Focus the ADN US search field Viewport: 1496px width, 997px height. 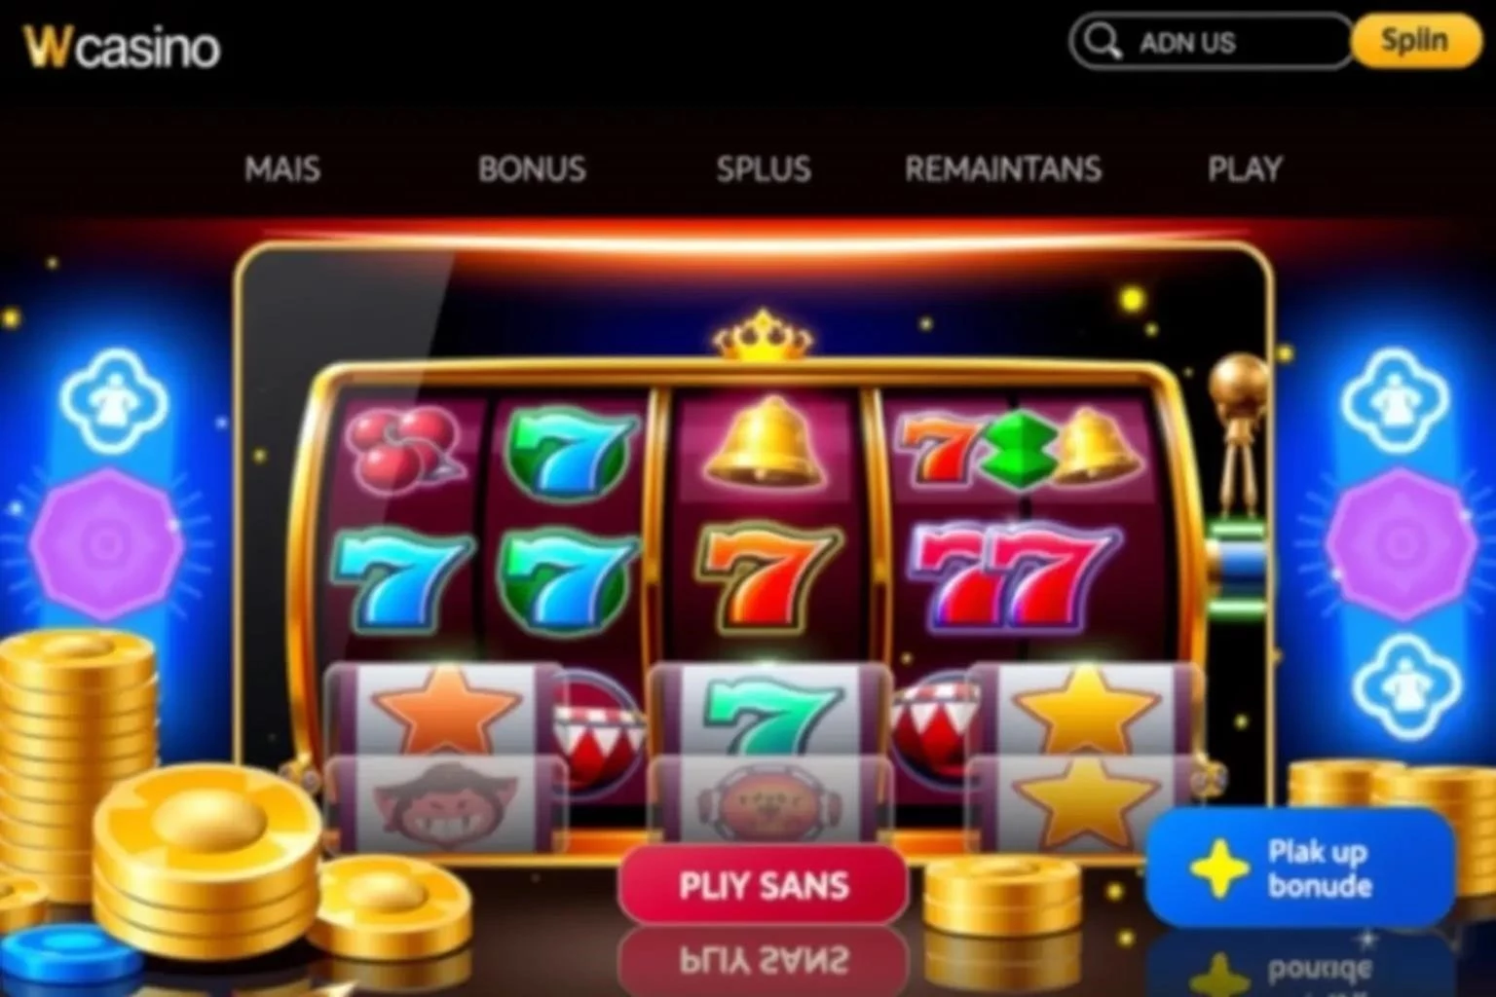pyautogui.click(x=1211, y=42)
